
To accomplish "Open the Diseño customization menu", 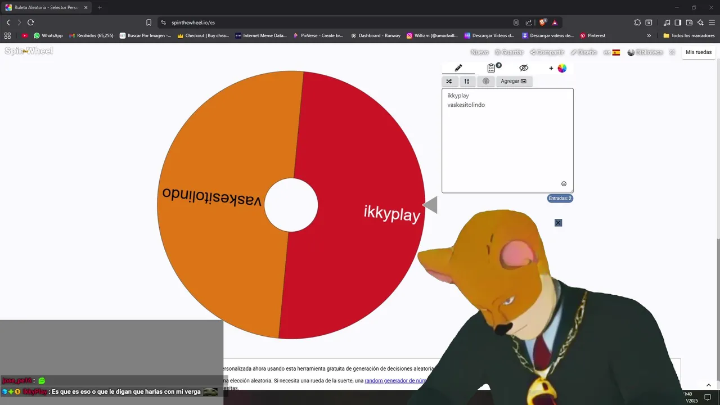I will tap(583, 52).
